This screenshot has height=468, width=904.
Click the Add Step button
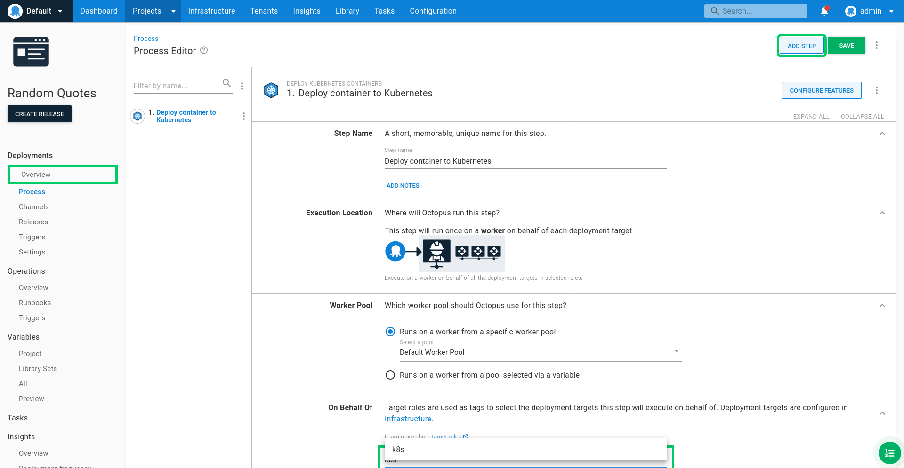pos(802,46)
